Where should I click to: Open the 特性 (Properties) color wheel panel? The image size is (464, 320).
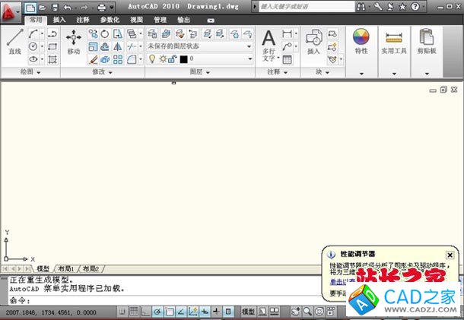(361, 41)
